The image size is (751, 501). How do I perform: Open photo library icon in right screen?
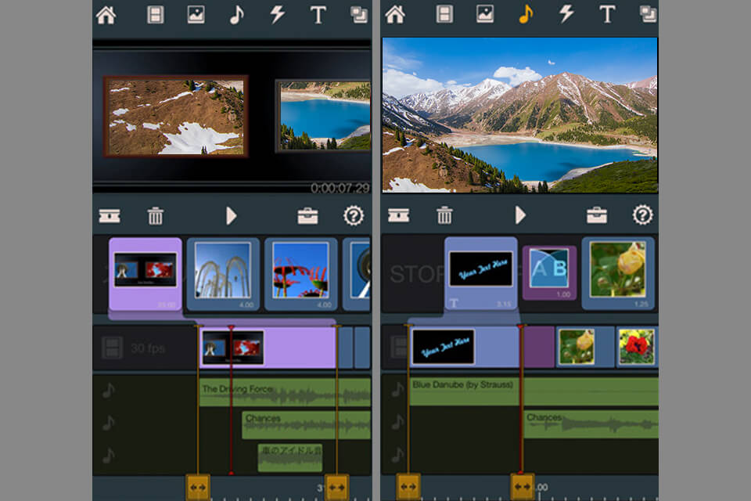click(485, 14)
